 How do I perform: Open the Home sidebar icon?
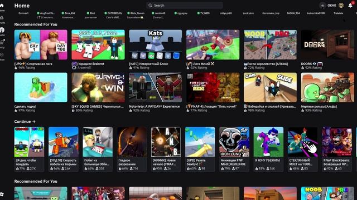[x=2, y=6]
